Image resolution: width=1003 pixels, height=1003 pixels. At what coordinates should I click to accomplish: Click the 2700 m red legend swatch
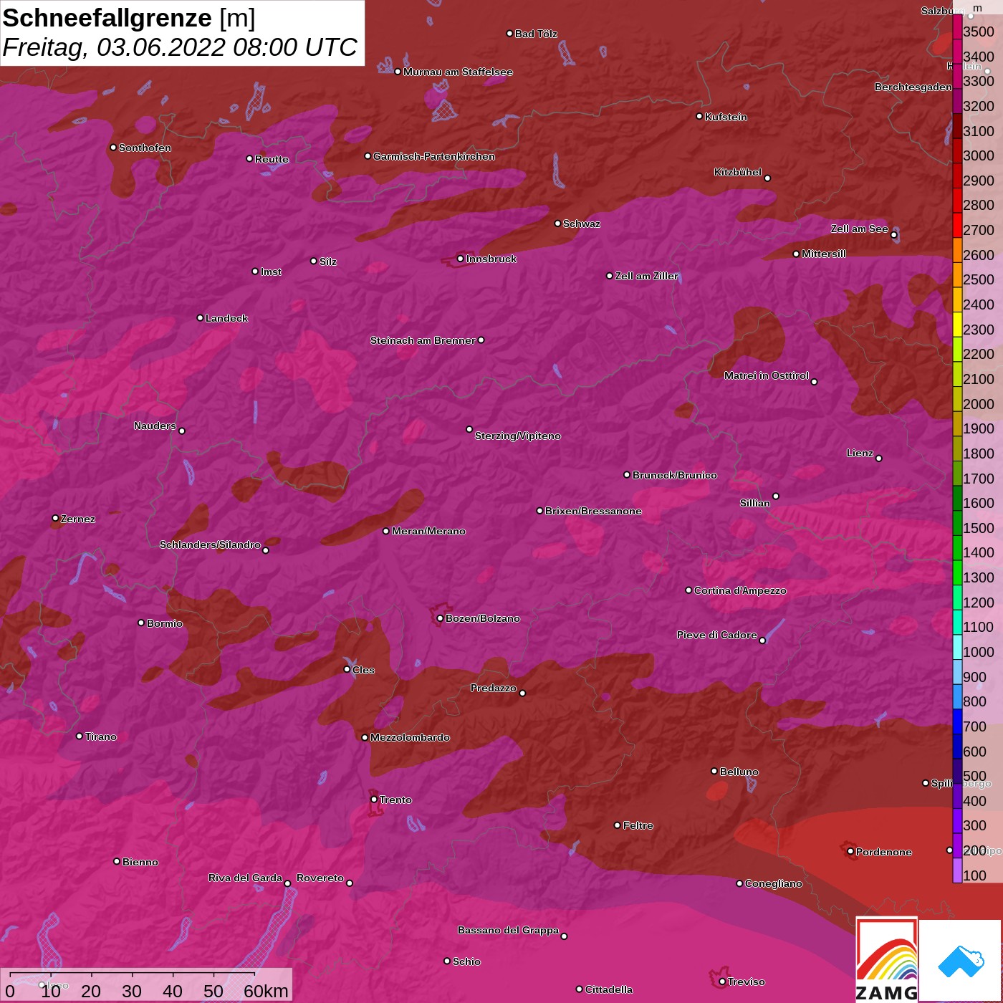pyautogui.click(x=957, y=225)
